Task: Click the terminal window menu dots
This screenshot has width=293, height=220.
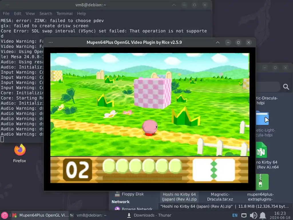Action: (7, 5)
